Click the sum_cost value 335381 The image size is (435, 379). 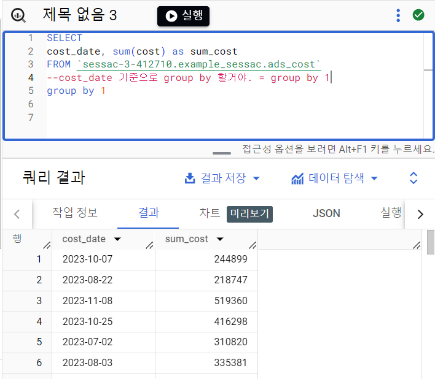(230, 362)
